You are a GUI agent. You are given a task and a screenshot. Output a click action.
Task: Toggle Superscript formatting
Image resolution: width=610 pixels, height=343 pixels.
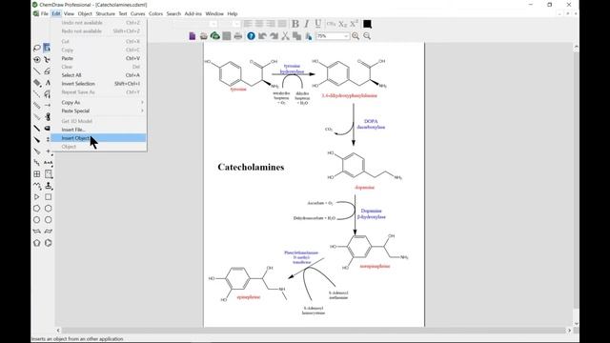(x=354, y=24)
